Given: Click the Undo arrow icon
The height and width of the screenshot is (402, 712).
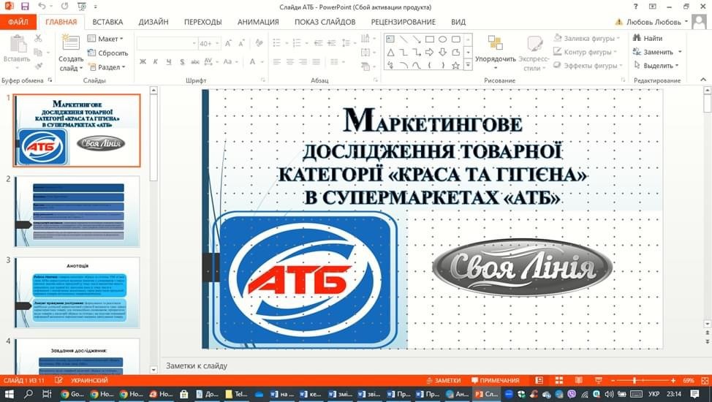Looking at the screenshot, I should tap(42, 7).
